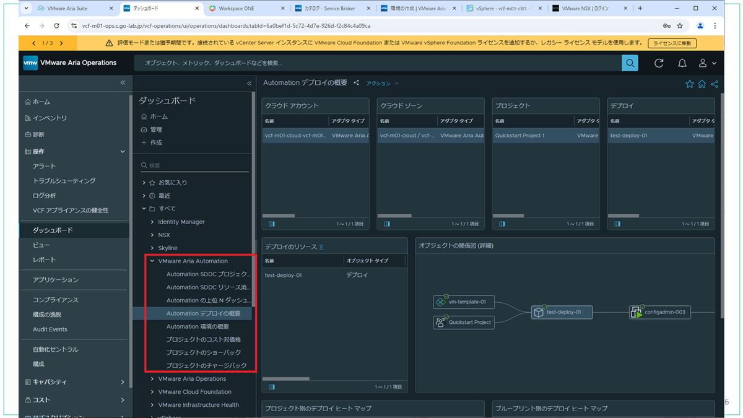The height and width of the screenshot is (418, 743).
Task: Open the user account menu icon
Action: (x=707, y=63)
